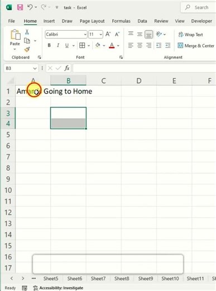Image resolution: width=216 pixels, height=291 pixels.
Task: Increase font size with larger A icon
Action: (x=108, y=34)
